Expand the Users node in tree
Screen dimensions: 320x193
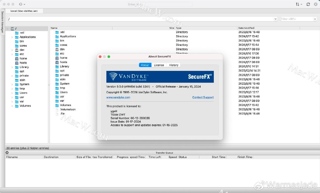pos(12,93)
